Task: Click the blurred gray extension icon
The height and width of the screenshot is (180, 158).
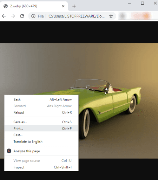Action: [123, 16]
